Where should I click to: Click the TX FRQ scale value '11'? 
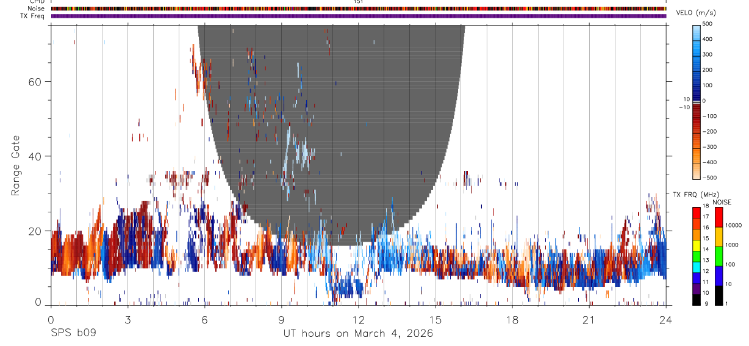click(706, 282)
